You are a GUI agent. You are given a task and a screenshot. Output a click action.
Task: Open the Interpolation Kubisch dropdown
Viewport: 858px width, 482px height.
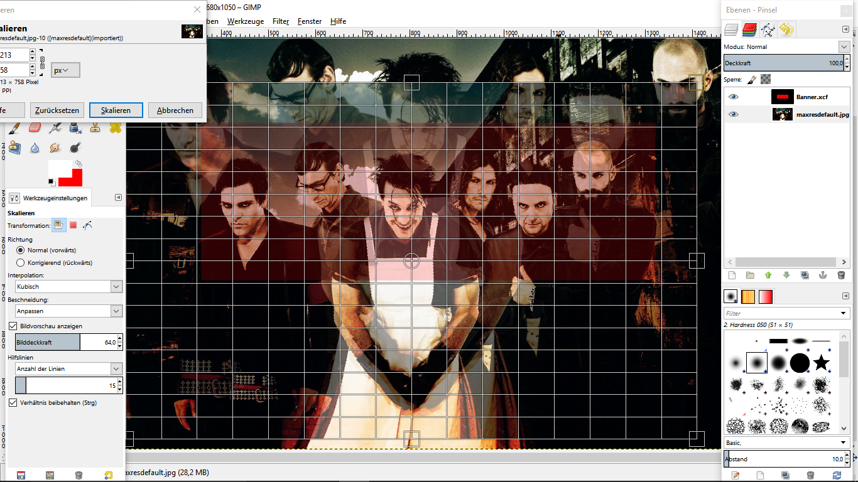click(68, 287)
